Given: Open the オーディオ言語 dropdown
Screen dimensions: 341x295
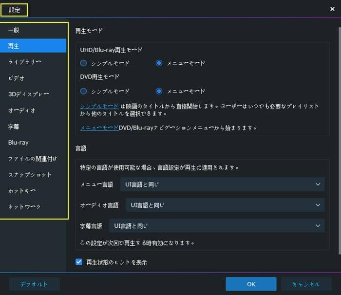Looking at the screenshot, I should tap(225, 205).
